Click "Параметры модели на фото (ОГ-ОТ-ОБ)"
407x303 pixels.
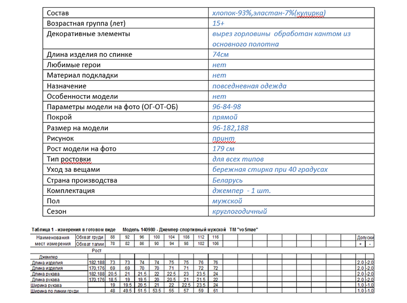point(112,107)
